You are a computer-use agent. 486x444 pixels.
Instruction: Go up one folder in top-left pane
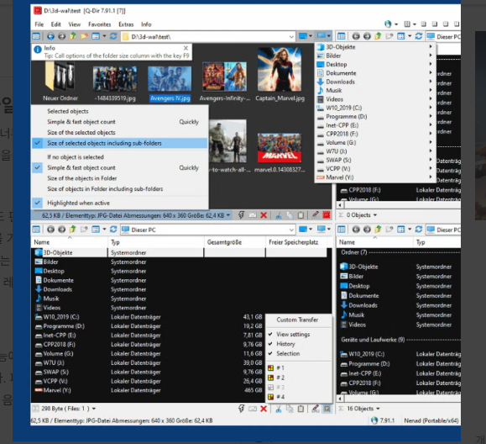pos(72,36)
